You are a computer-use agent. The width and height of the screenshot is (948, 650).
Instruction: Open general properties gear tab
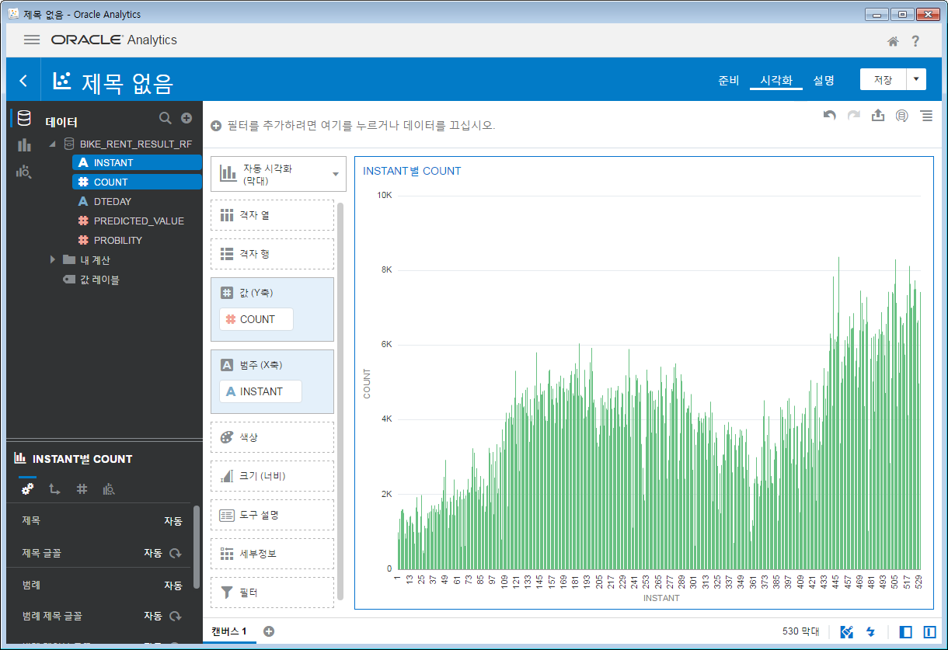pyautogui.click(x=27, y=488)
